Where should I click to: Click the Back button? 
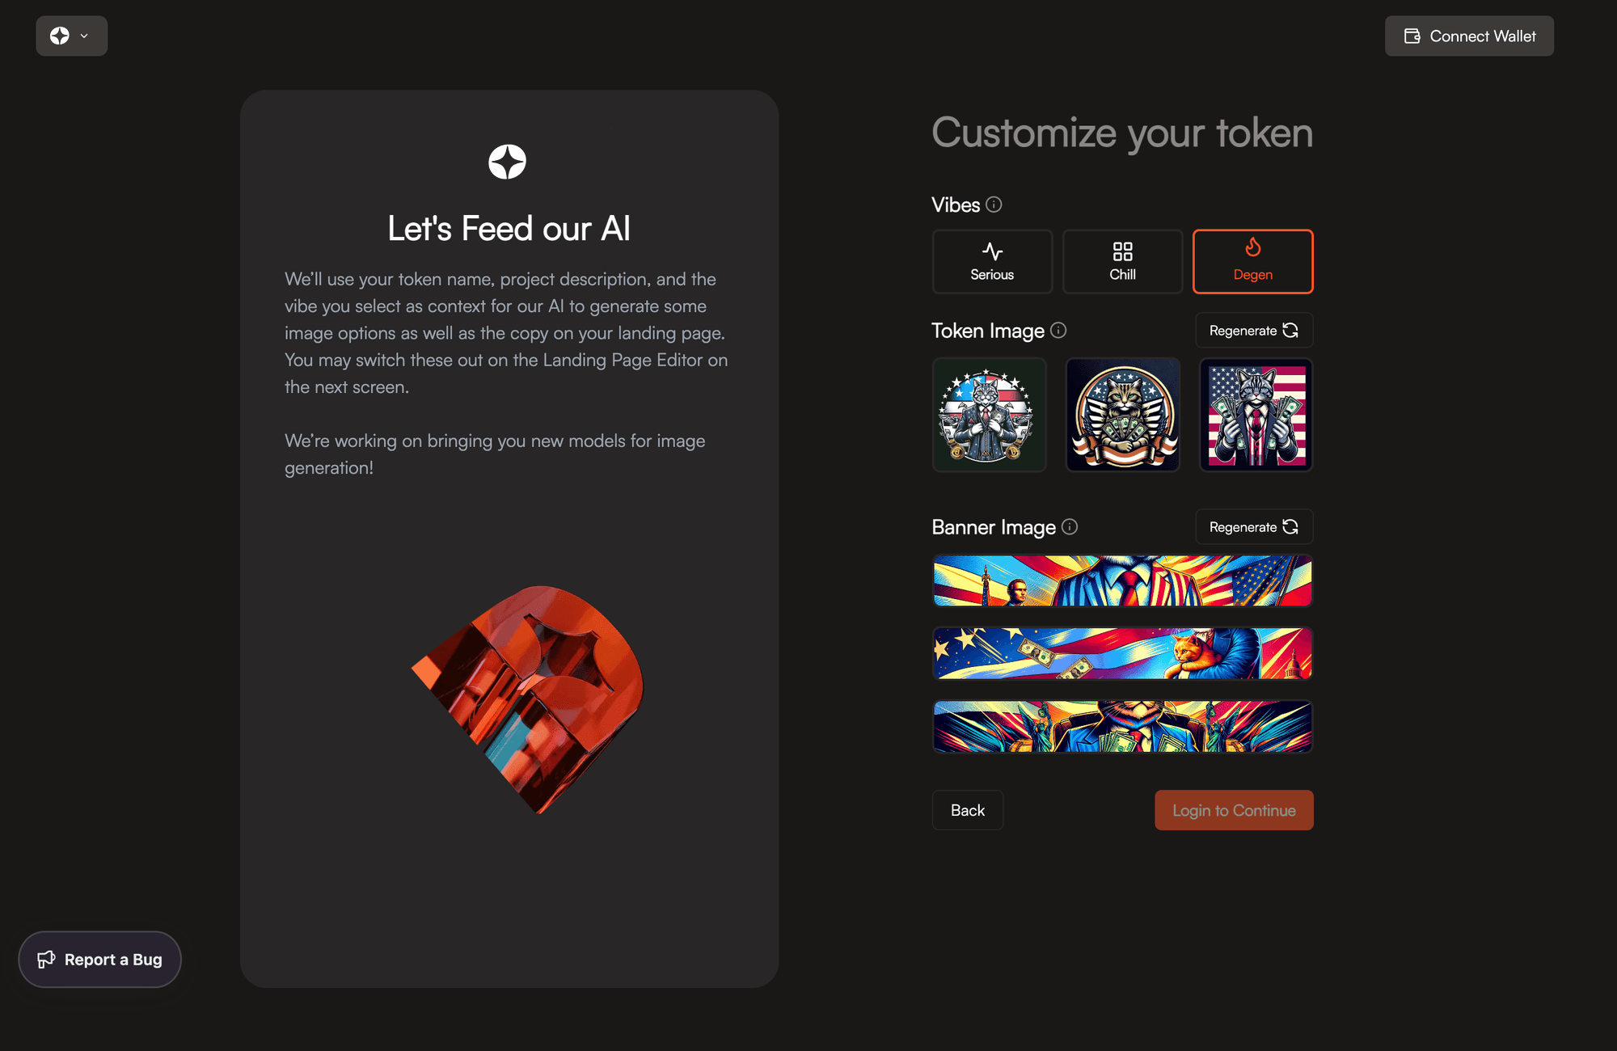(x=968, y=810)
